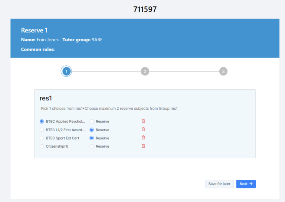
Task: Choose BTEC L1/2 First Award radio button
Action: [42, 130]
